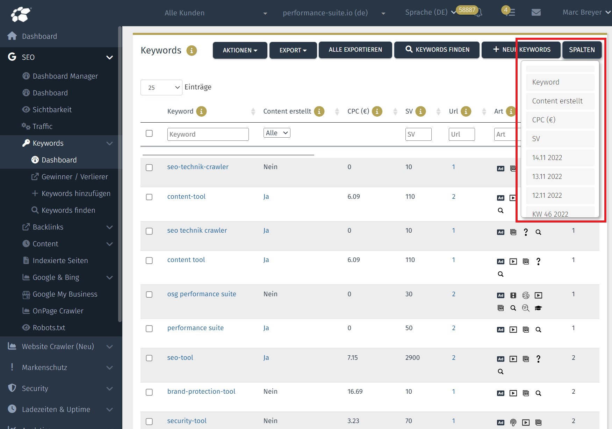Click the NEUE KEYWORDS button
The image size is (612, 429).
click(x=521, y=50)
